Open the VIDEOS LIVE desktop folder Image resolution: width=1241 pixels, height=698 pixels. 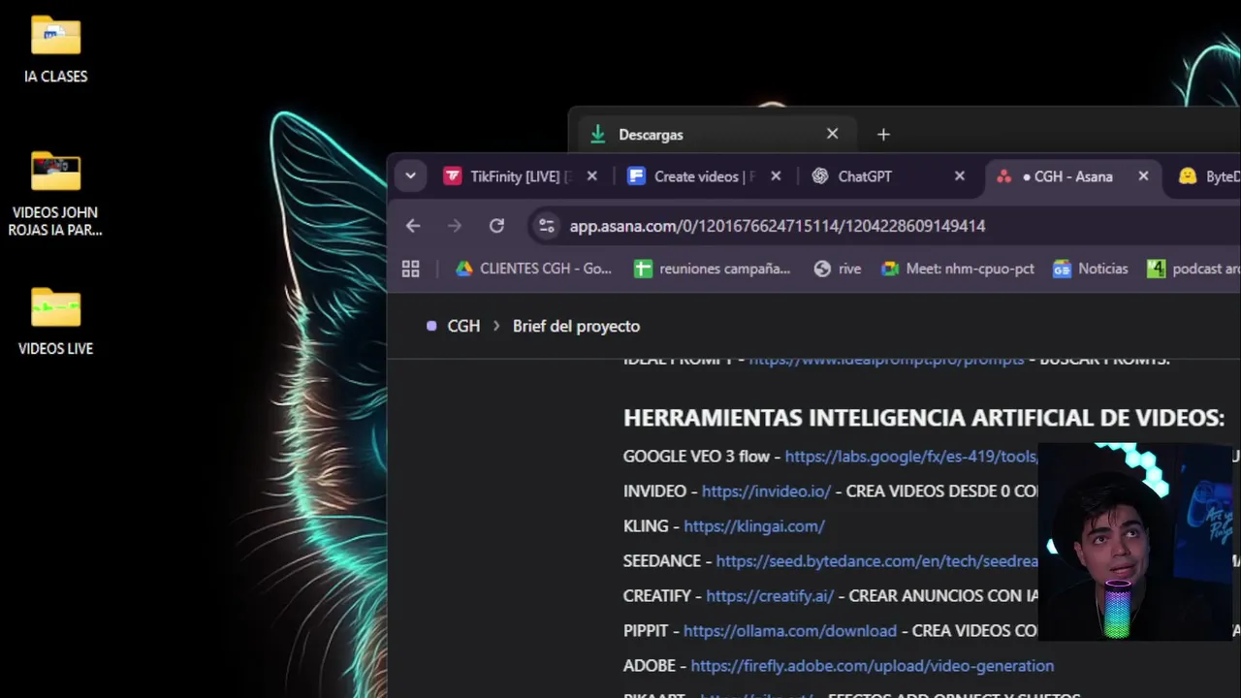(x=55, y=321)
